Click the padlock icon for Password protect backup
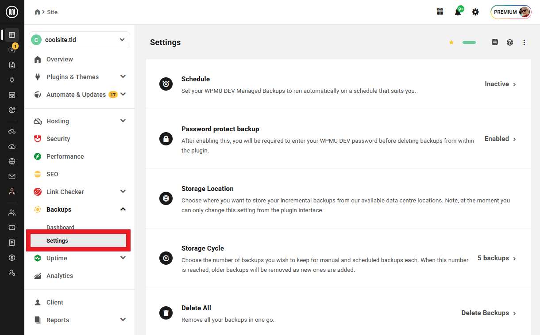This screenshot has width=540, height=335. pyautogui.click(x=166, y=139)
